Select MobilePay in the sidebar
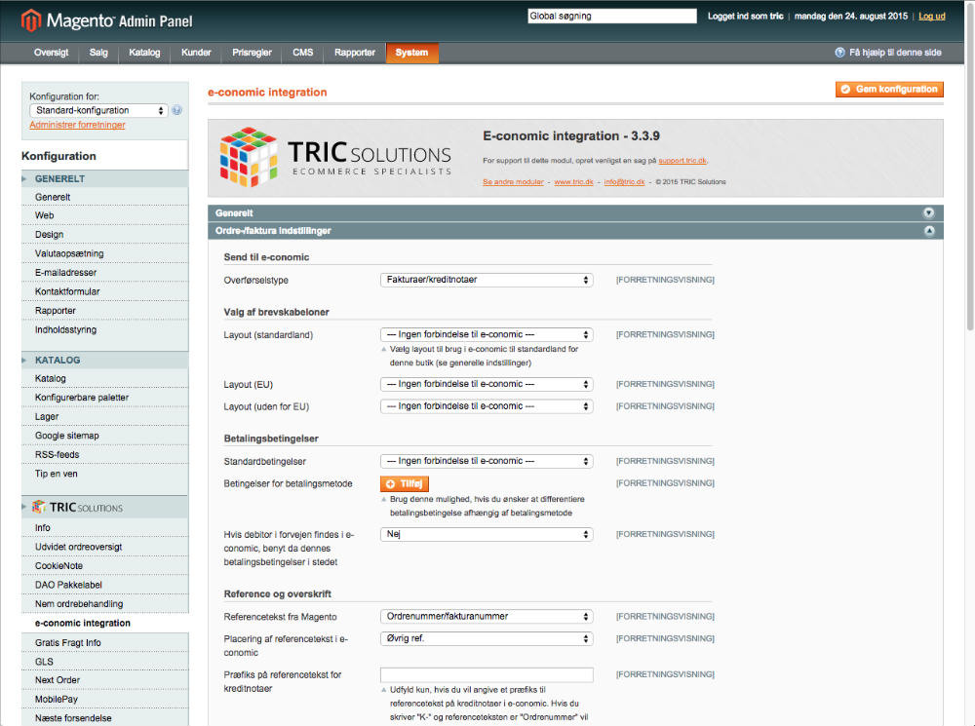975x726 pixels. 58,699
